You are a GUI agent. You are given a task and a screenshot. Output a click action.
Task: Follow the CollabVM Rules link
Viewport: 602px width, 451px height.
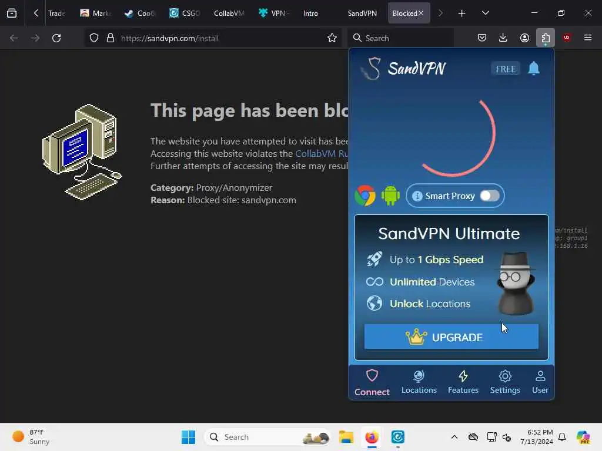(322, 154)
